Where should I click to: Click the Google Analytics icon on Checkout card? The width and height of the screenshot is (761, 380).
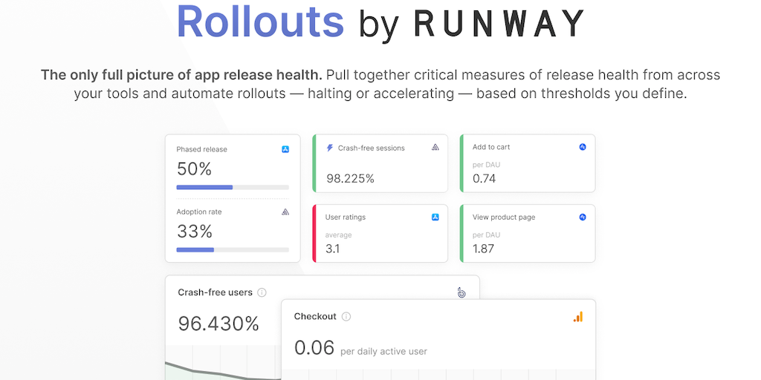(578, 317)
